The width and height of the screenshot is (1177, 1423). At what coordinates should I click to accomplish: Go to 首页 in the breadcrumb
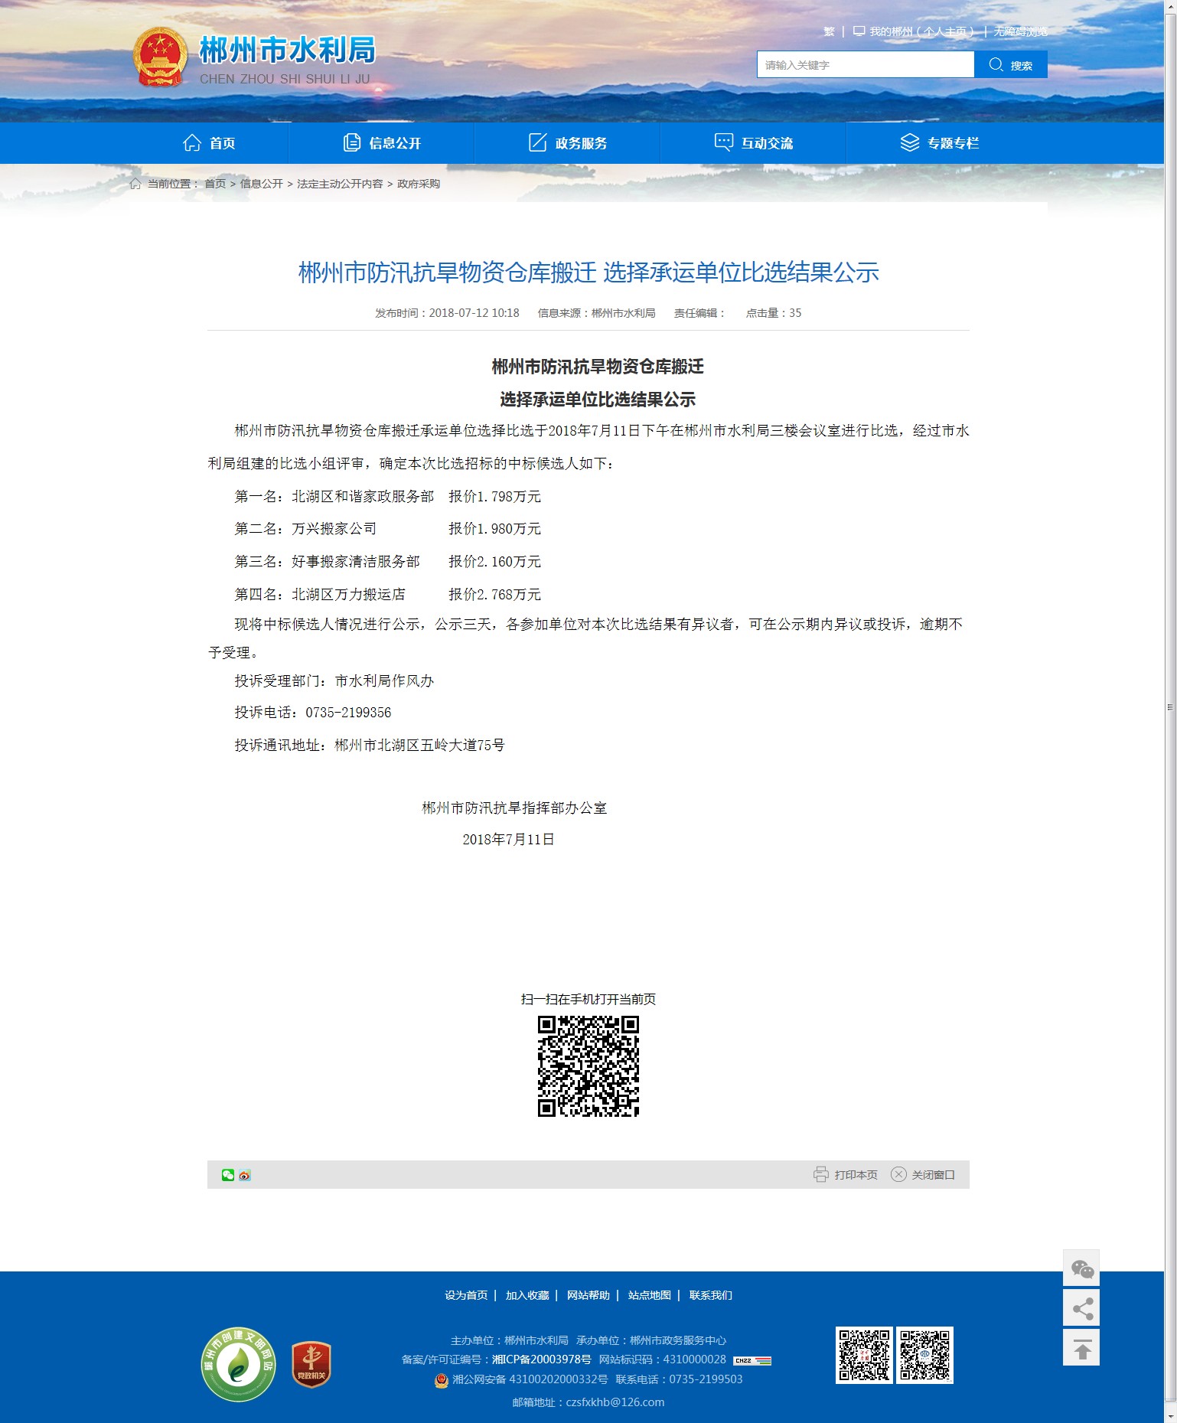pos(215,184)
